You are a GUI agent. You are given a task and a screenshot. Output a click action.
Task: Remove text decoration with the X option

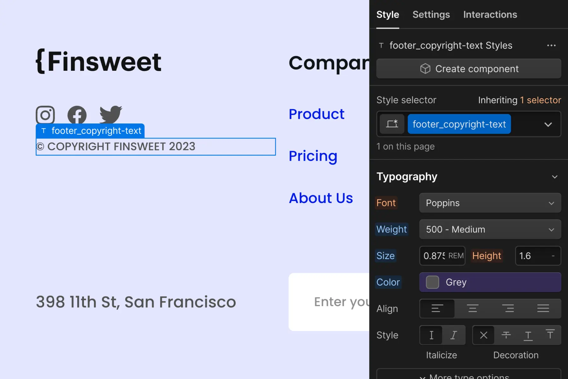(x=484, y=335)
